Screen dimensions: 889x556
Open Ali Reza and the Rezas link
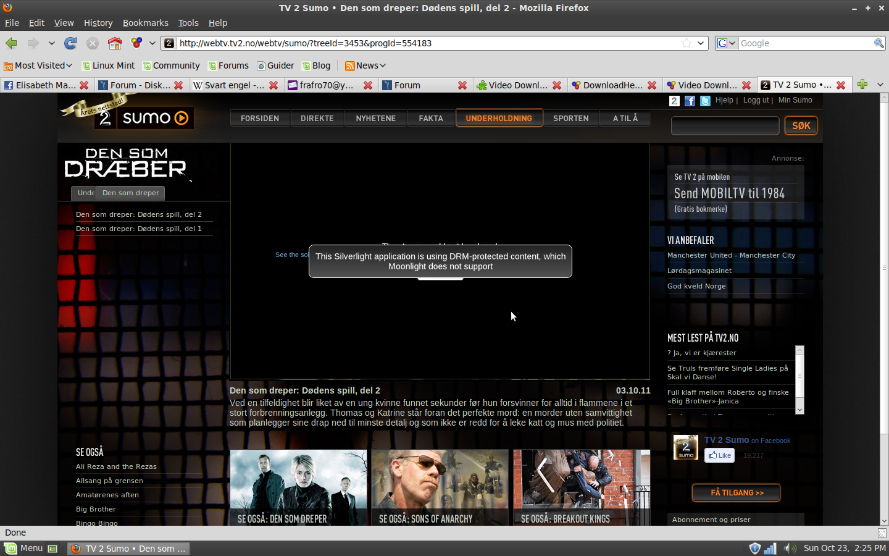pos(116,466)
